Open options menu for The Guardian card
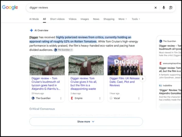 point(61,98)
